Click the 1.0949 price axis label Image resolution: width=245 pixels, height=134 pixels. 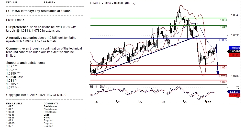pyautogui.click(x=235, y=15)
